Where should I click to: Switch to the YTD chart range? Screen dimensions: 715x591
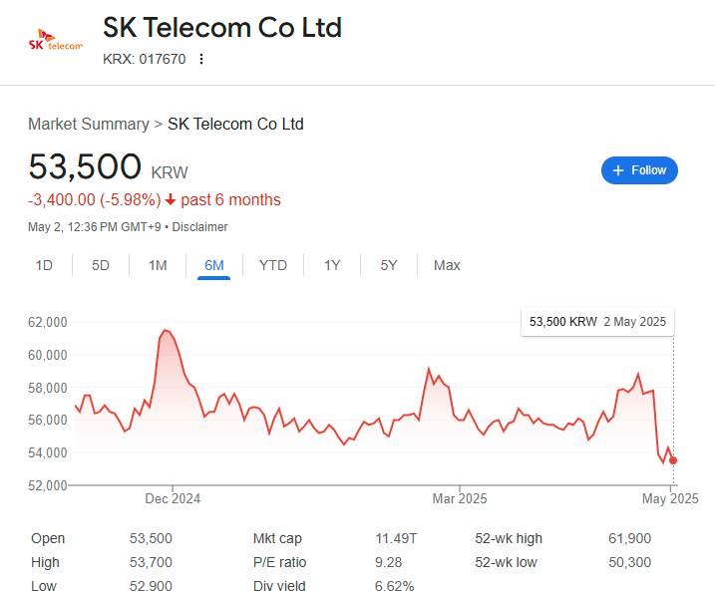tap(272, 265)
